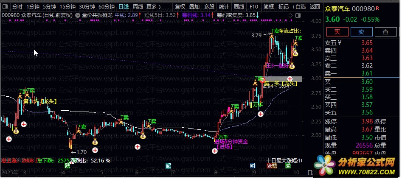Click T卖 figure icon at 3.79 peak
402x179 pixels.
click(x=272, y=36)
